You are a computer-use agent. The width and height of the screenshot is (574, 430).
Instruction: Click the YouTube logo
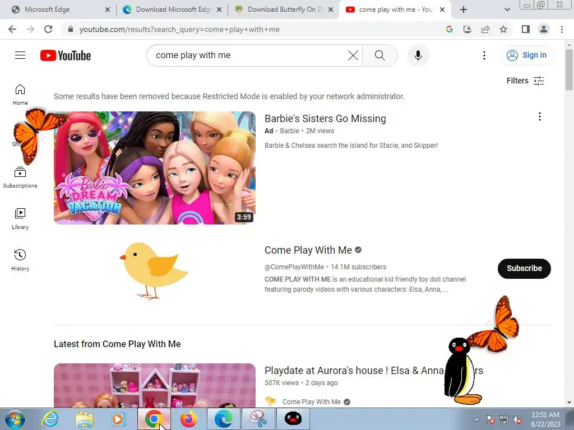pyautogui.click(x=66, y=55)
